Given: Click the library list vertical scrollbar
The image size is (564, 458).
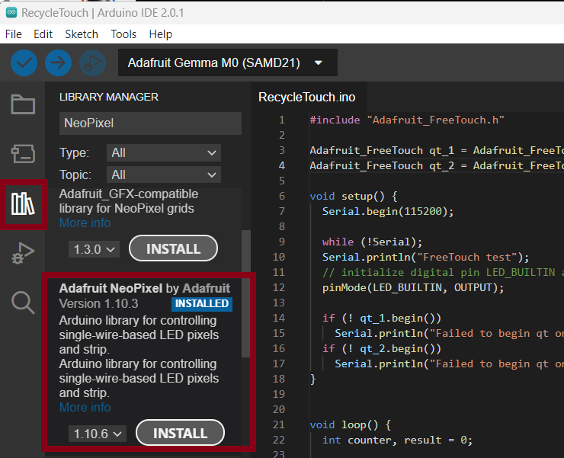Looking at the screenshot, I should tap(246, 293).
